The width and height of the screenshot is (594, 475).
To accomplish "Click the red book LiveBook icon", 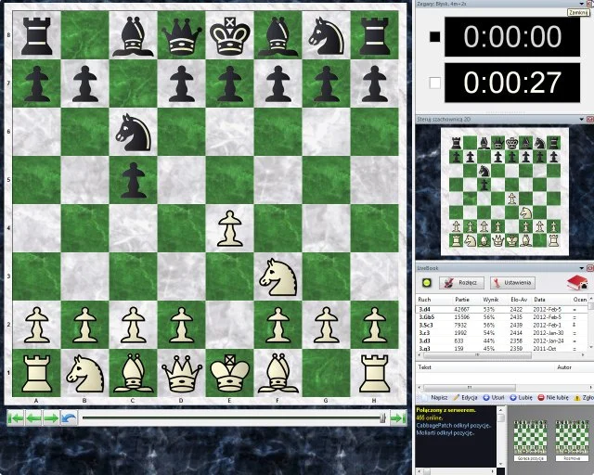I will [577, 283].
